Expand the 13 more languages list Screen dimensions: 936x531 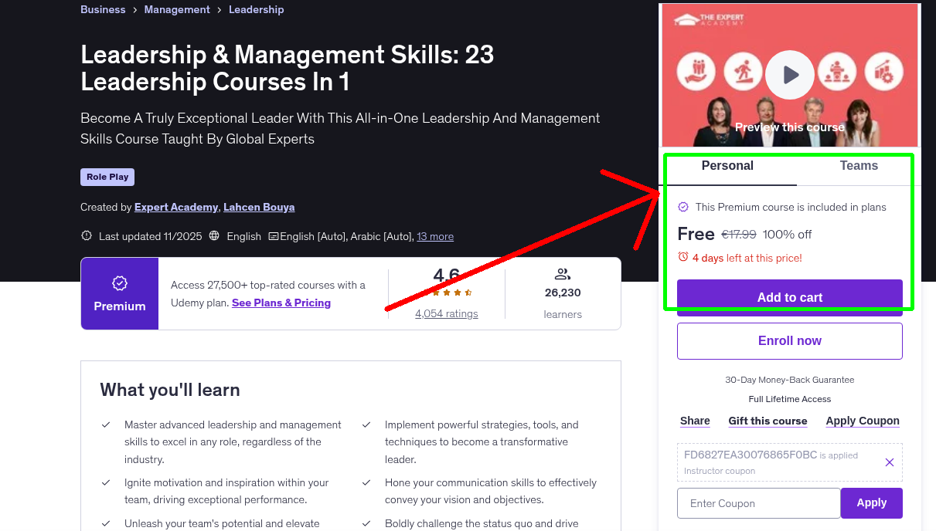[x=435, y=236]
